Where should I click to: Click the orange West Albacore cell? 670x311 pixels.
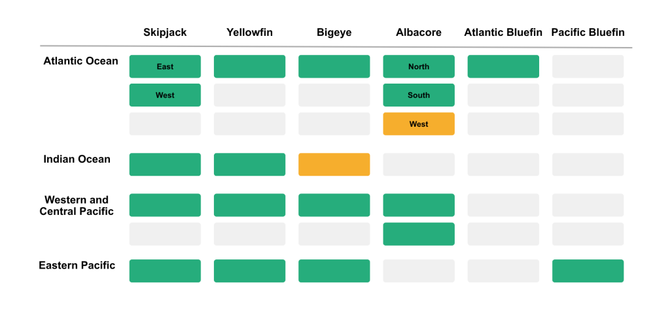pos(419,124)
